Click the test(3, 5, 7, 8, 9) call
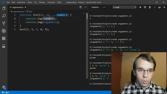Viewport: 167px width, 94px height. [34, 30]
